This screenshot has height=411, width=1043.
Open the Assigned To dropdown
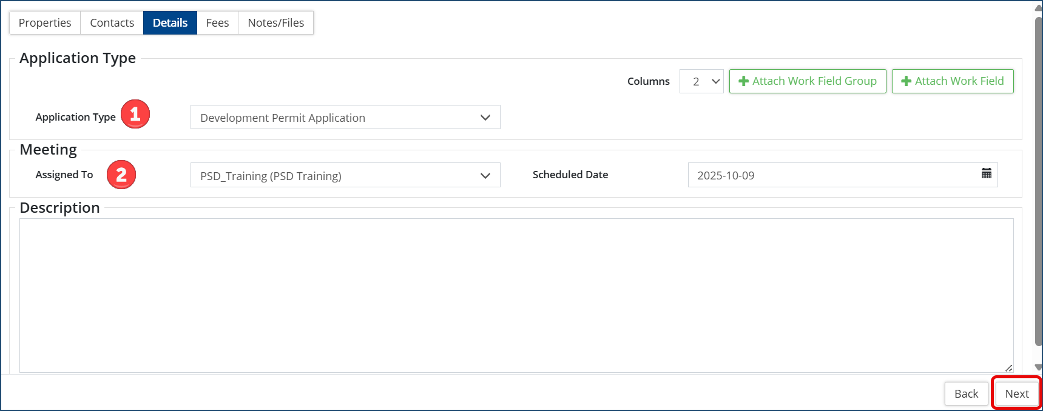345,175
